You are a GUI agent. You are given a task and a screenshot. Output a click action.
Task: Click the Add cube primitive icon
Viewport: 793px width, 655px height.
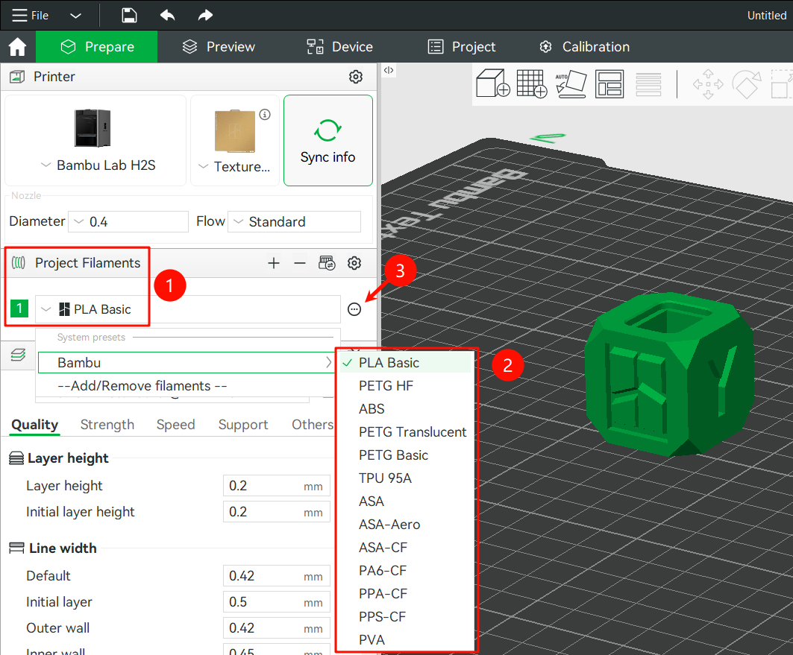[492, 84]
